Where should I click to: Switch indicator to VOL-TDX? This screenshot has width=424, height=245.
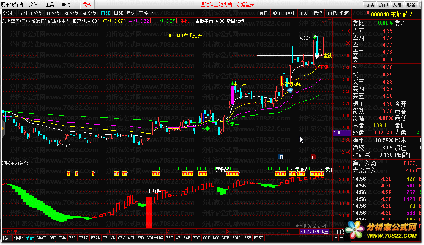tap(155, 238)
